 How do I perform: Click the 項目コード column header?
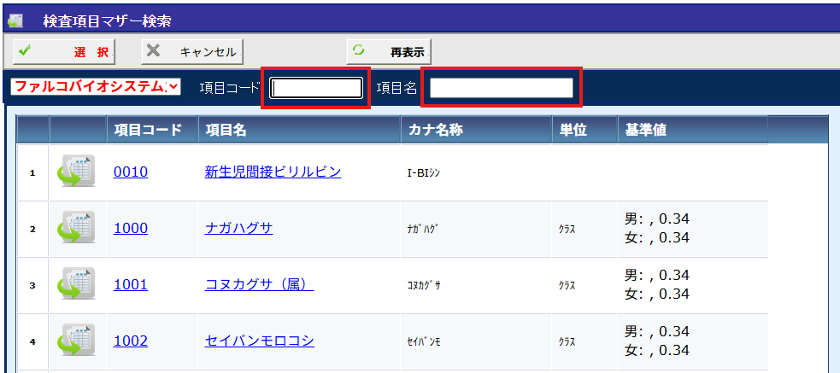(x=148, y=130)
